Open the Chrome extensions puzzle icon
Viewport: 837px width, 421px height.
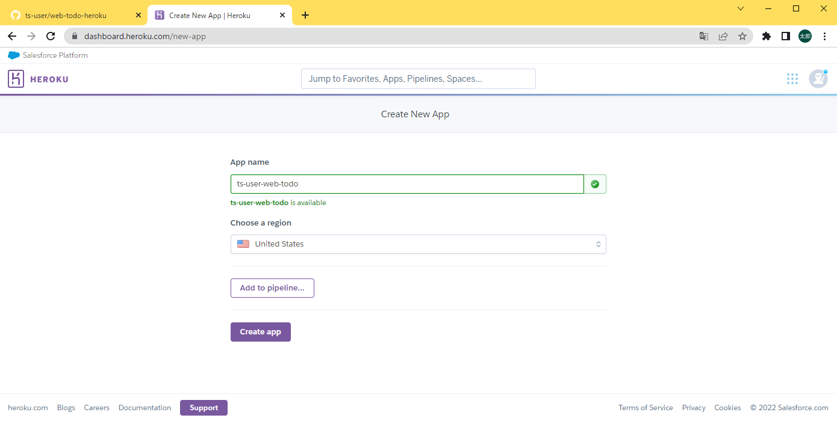pyautogui.click(x=767, y=36)
